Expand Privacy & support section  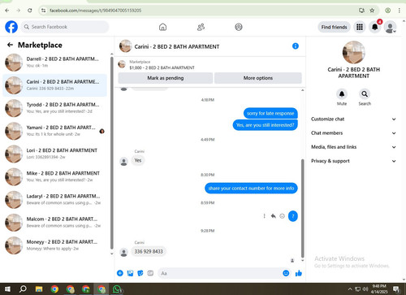(353, 161)
